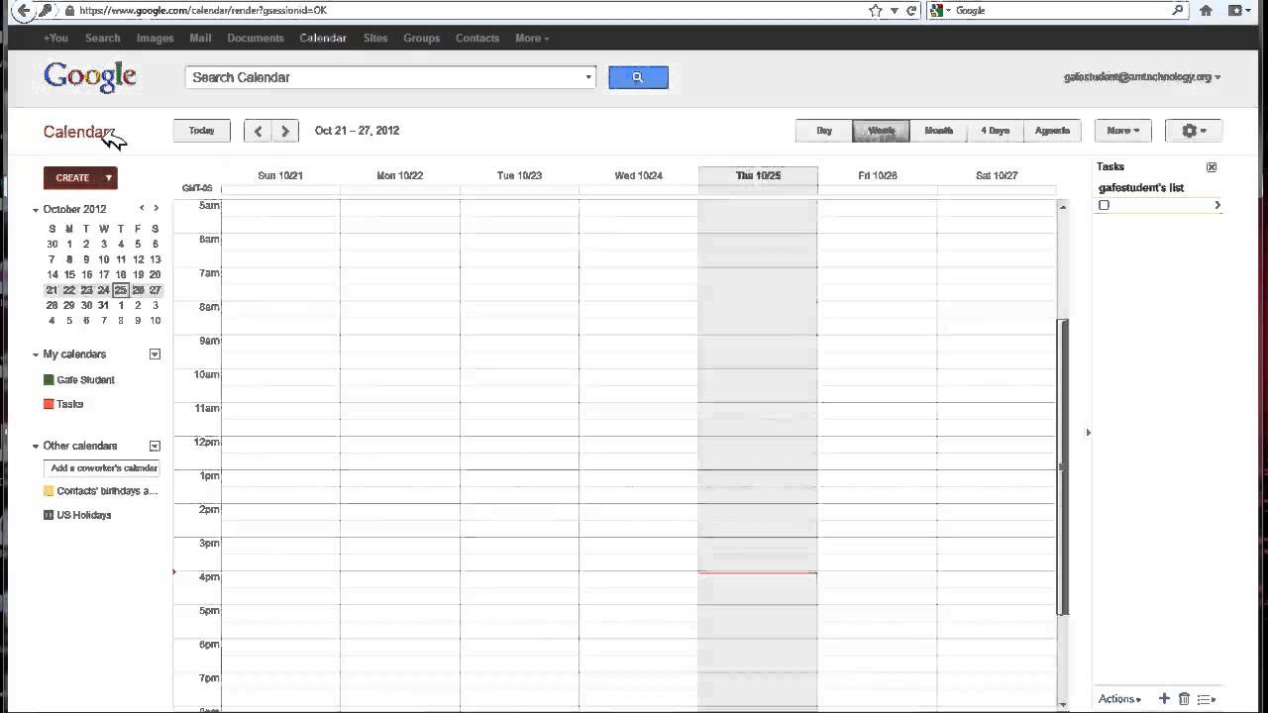Click the magnifier in browser Google search box
Screen dimensions: 1268x713
[1178, 10]
